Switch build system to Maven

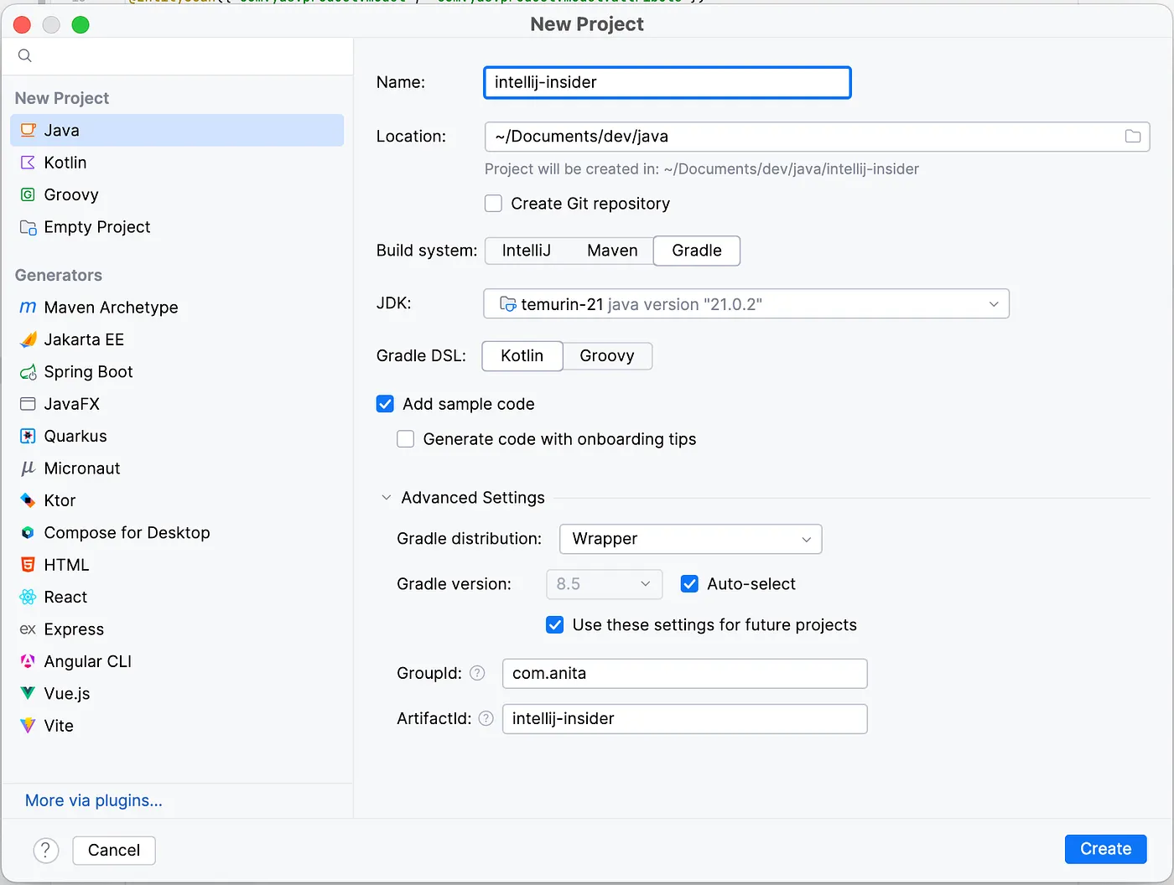coord(611,251)
